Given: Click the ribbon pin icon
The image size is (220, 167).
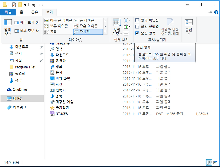Looking at the screenshot, I should click(210, 12).
